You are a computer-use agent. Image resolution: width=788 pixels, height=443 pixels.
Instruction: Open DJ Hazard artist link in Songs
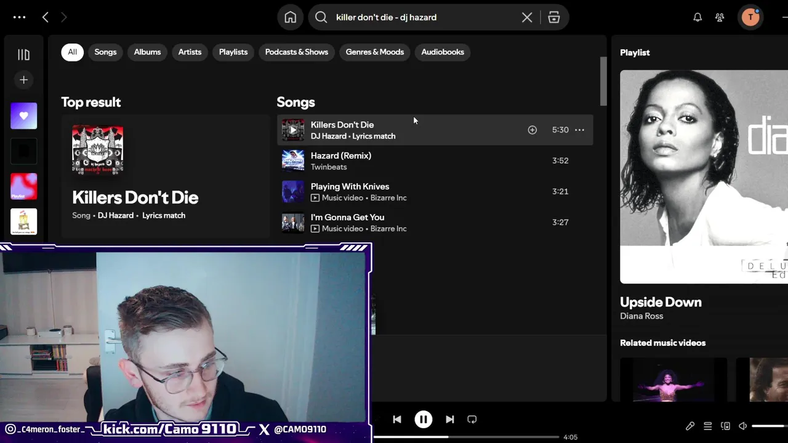pos(328,136)
